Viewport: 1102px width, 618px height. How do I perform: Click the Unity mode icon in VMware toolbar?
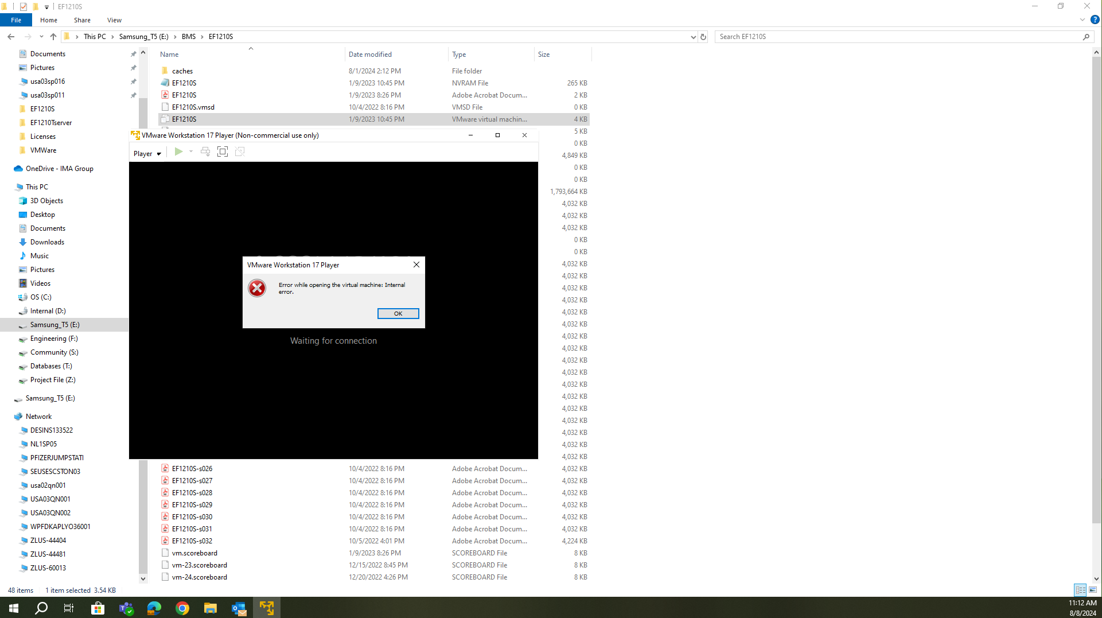(240, 151)
